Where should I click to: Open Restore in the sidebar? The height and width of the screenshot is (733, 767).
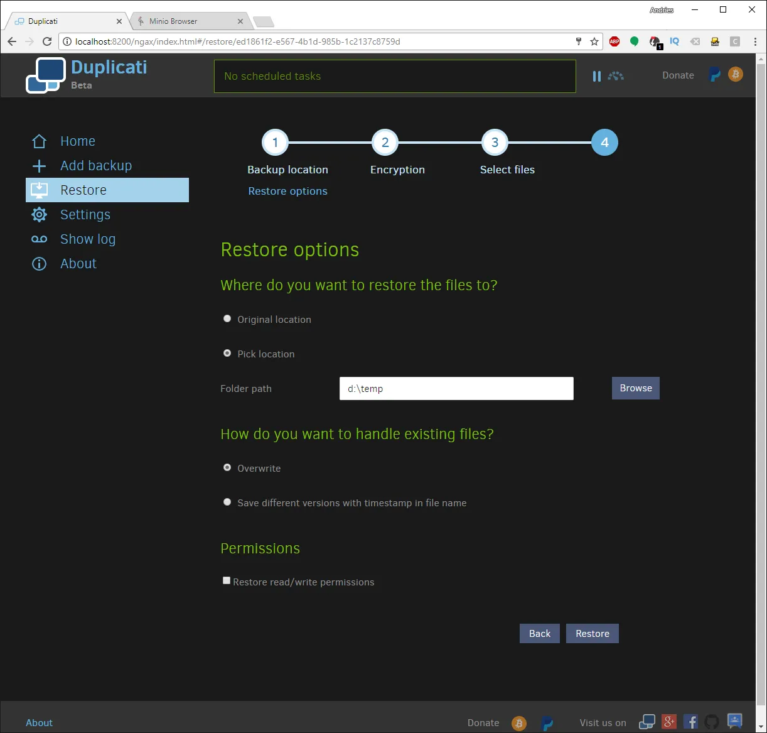pyautogui.click(x=107, y=190)
